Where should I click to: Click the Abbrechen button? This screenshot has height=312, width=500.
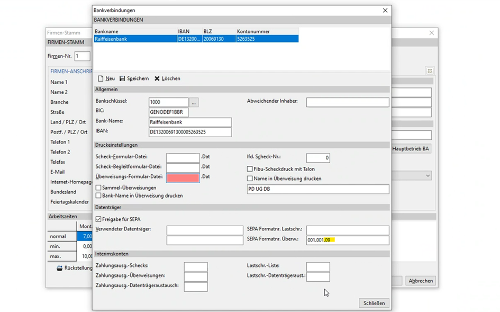point(421,281)
